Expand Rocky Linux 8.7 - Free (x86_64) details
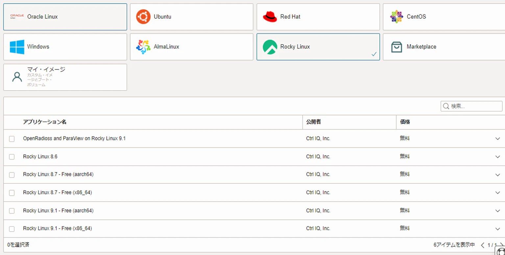Image resolution: width=505 pixels, height=255 pixels. pyautogui.click(x=497, y=193)
